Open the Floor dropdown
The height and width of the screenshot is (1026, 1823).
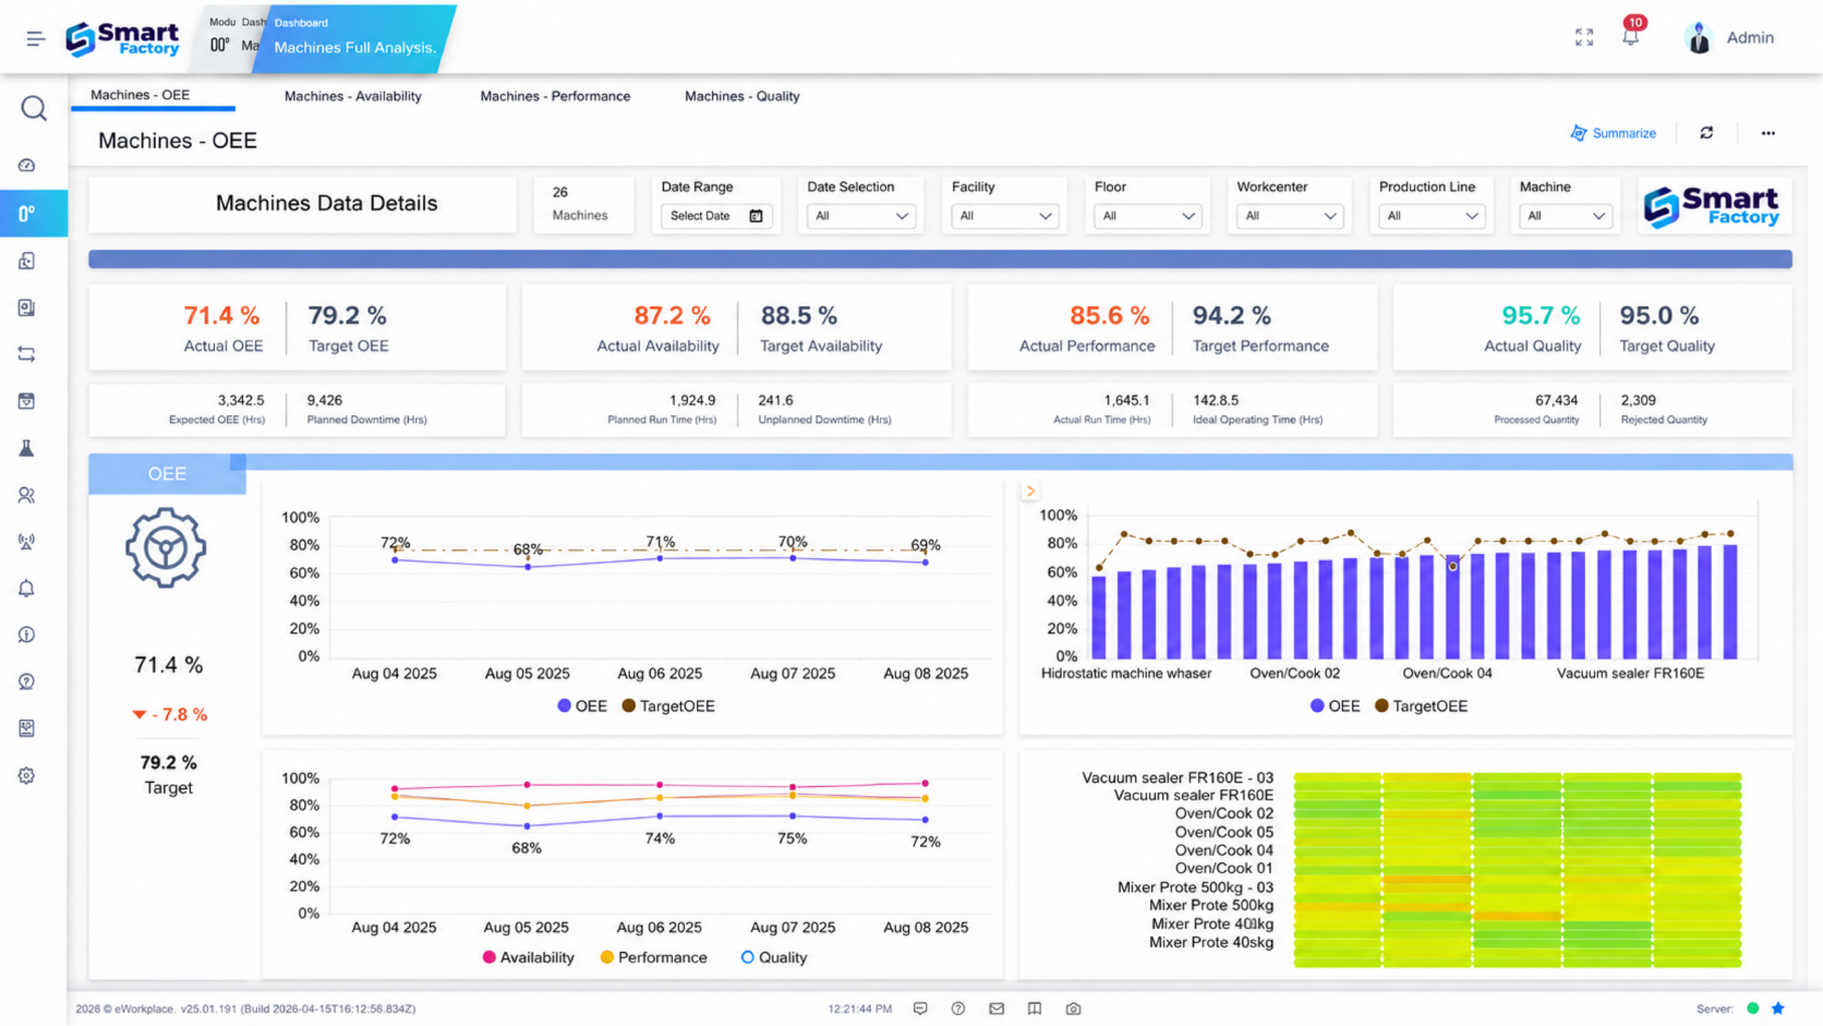pos(1147,216)
